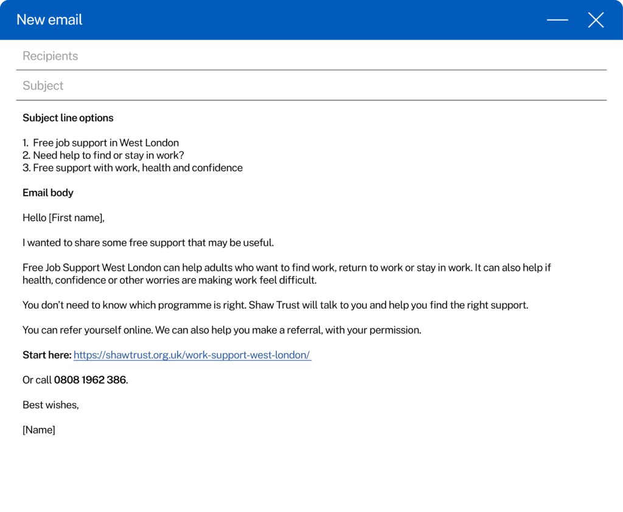Click into the Recipients field
Viewport: 623px width, 512px height.
coord(311,56)
